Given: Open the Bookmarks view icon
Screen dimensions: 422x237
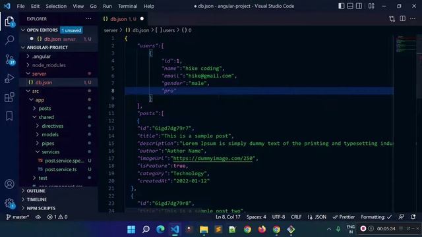Looking at the screenshot, I should pos(9,116).
